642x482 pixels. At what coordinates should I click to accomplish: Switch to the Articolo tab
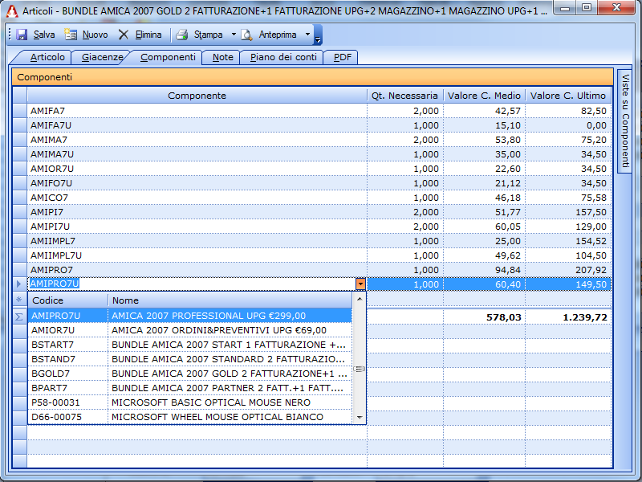coord(47,57)
